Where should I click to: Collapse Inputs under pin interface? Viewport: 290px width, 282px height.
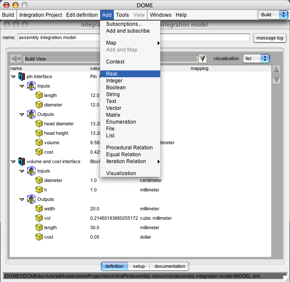pyautogui.click(x=22, y=86)
